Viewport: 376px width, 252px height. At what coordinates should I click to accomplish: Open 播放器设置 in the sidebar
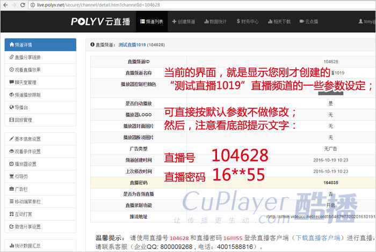point(40,164)
